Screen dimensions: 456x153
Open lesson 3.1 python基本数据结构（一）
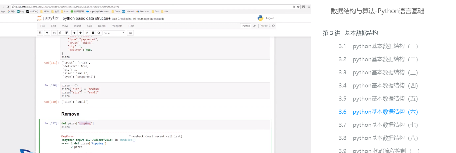379,46
